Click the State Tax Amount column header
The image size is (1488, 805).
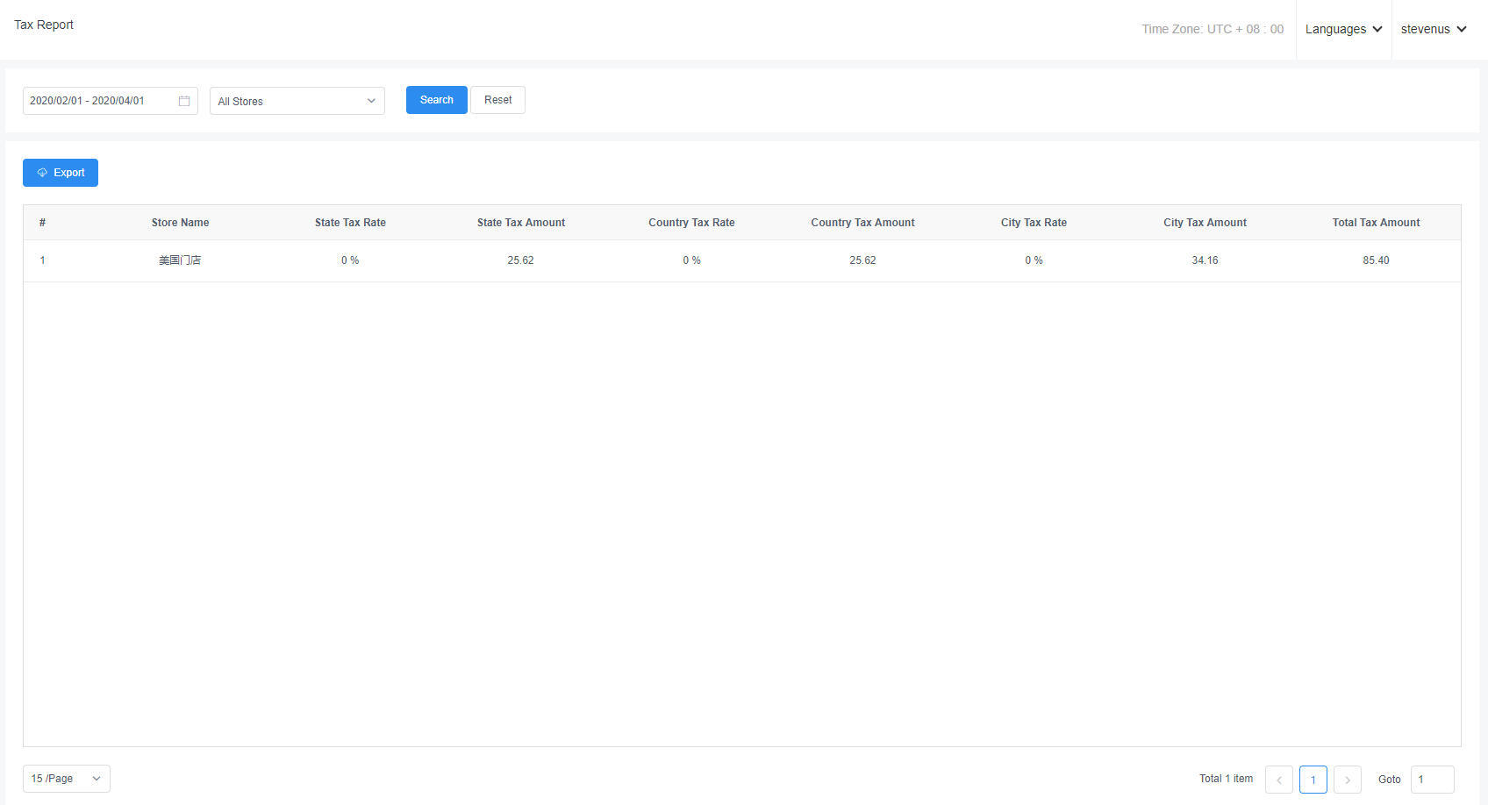click(x=521, y=223)
